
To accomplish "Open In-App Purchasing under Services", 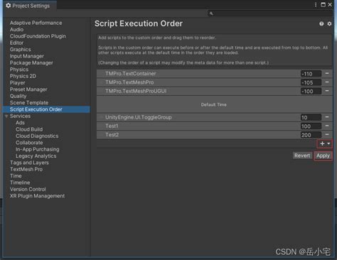I will coord(38,149).
